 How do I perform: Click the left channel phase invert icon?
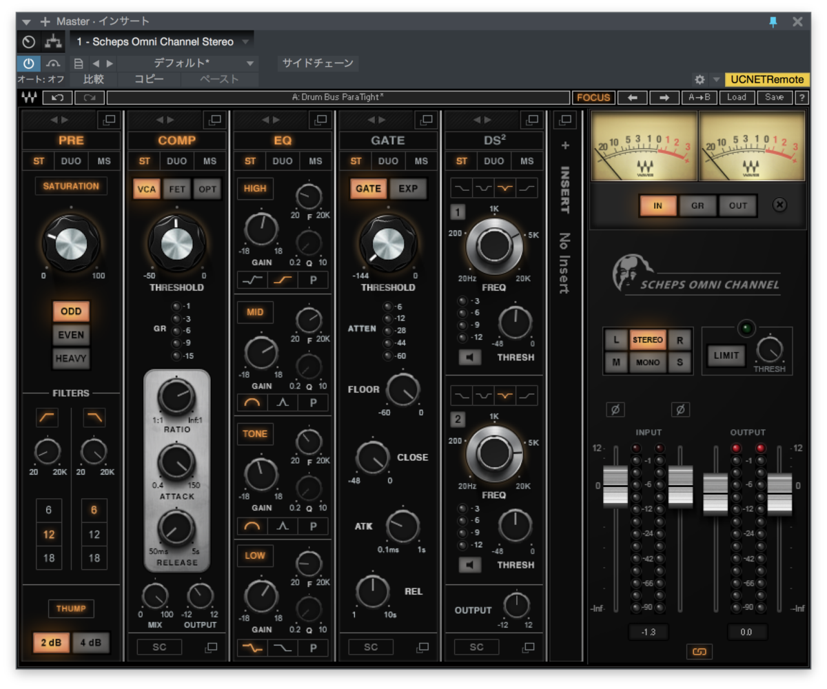pyautogui.click(x=615, y=410)
